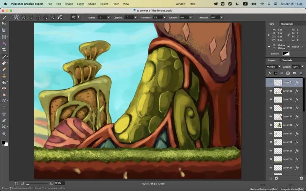Select the Path Selection tool

pyautogui.click(x=4, y=127)
